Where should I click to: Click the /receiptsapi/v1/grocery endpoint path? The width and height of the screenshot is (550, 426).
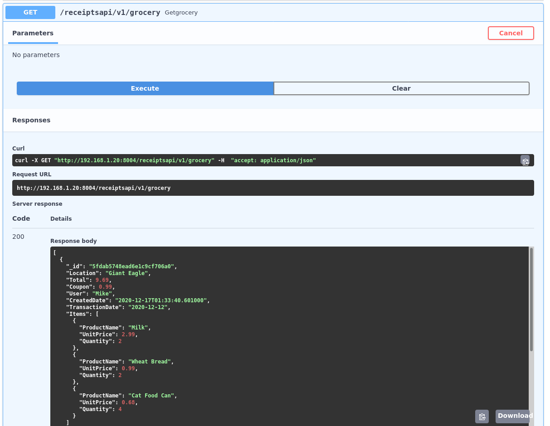110,13
